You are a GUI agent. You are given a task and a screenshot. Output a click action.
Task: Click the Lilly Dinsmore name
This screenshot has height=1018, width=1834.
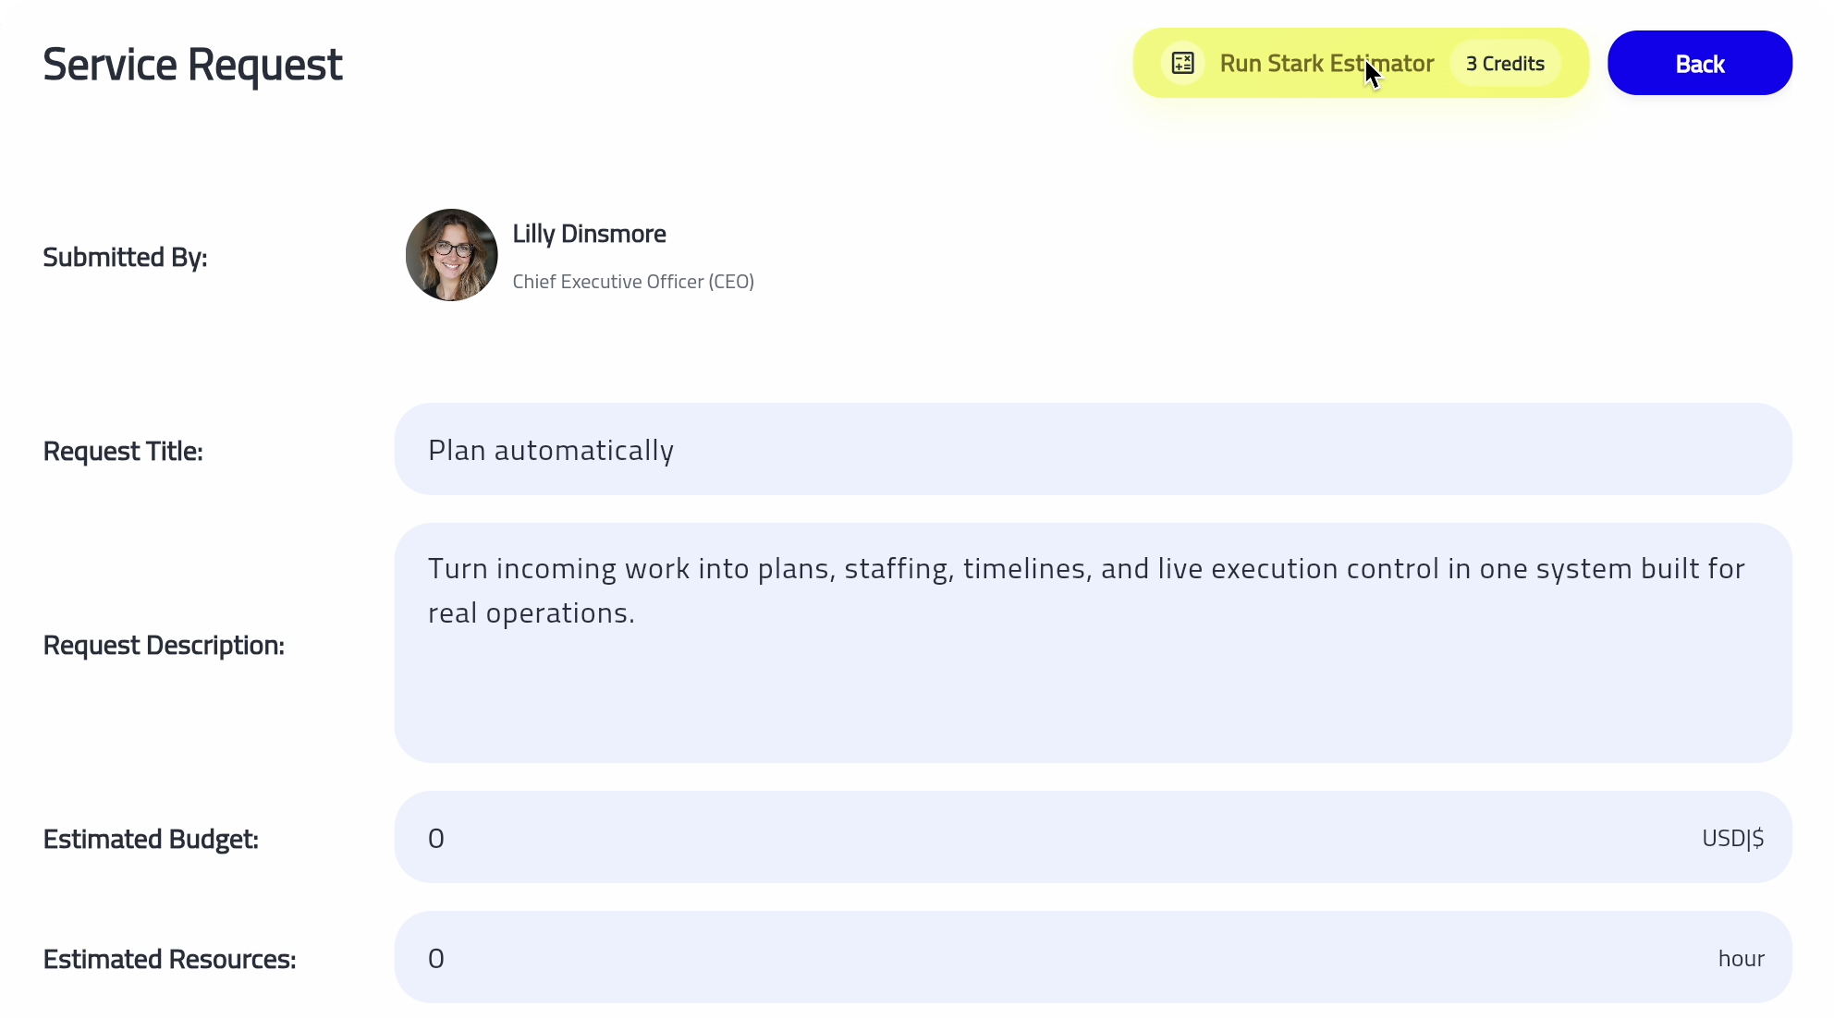pyautogui.click(x=589, y=234)
